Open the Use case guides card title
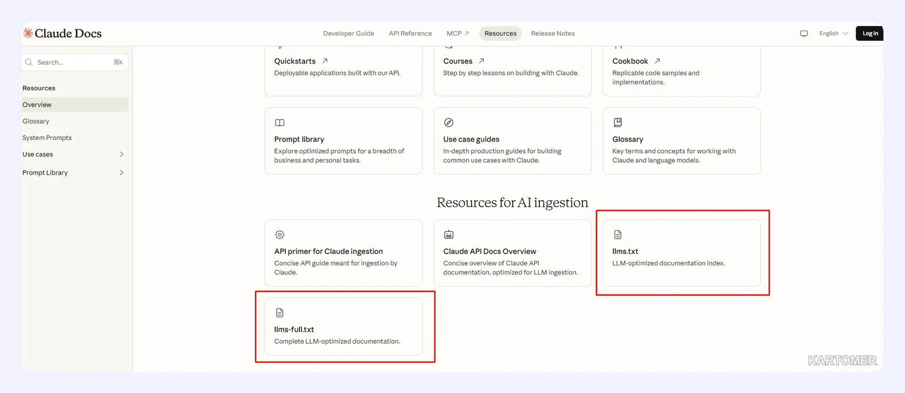This screenshot has height=393, width=905. [471, 140]
